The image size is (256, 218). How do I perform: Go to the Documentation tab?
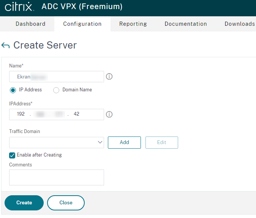[x=186, y=24]
